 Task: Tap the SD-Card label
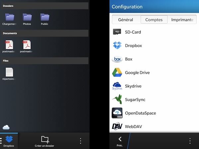(x=133, y=32)
